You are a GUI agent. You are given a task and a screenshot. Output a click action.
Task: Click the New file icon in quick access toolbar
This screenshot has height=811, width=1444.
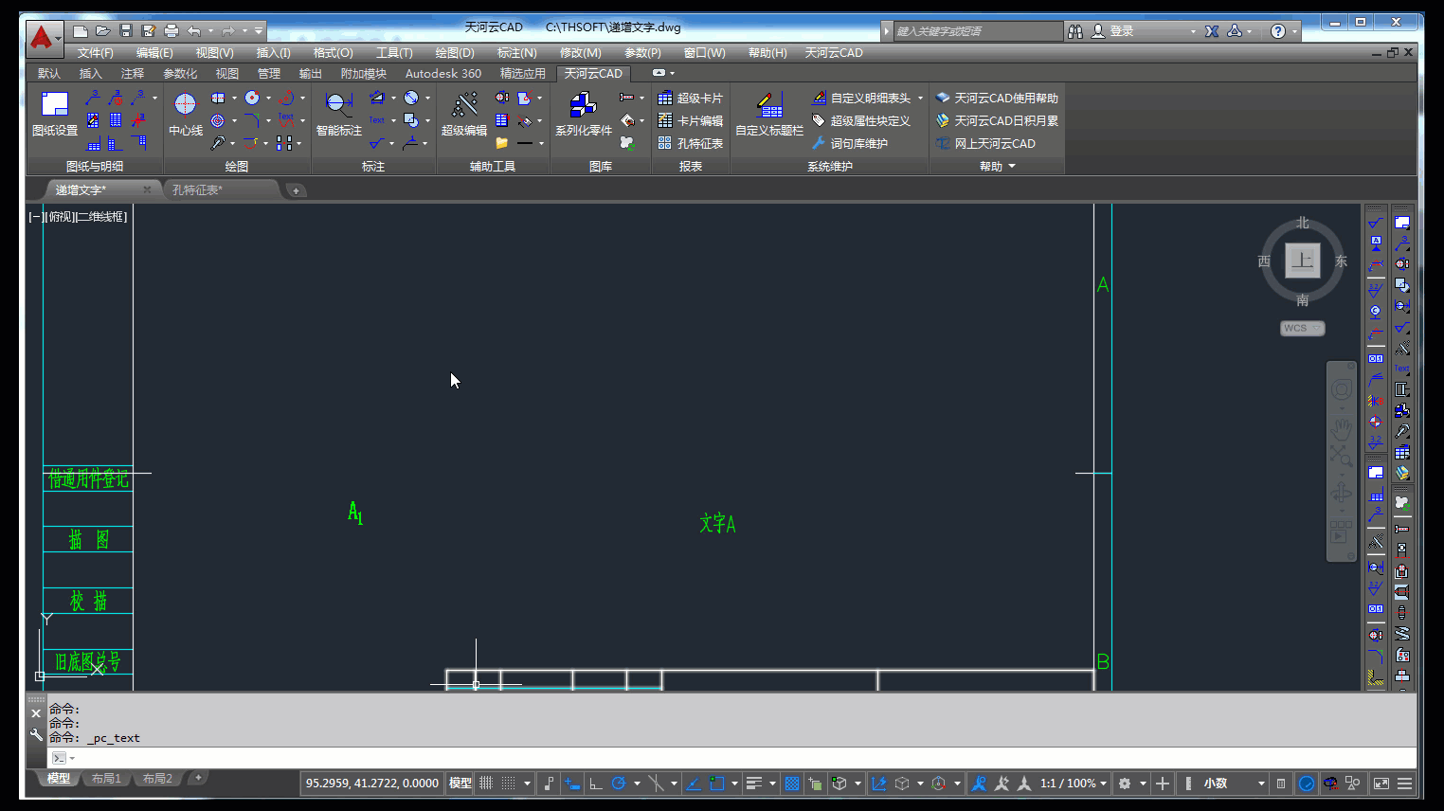[x=81, y=31]
